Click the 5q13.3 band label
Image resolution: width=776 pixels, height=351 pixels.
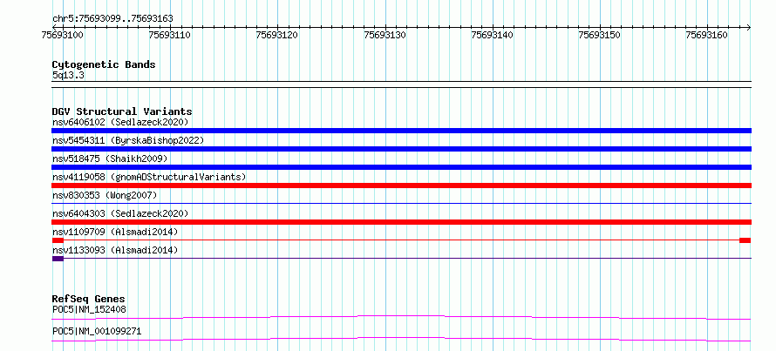pyautogui.click(x=67, y=76)
